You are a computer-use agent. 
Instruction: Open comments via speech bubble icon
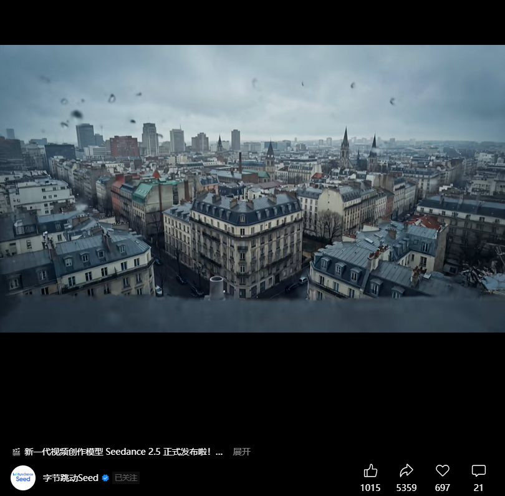coord(479,470)
